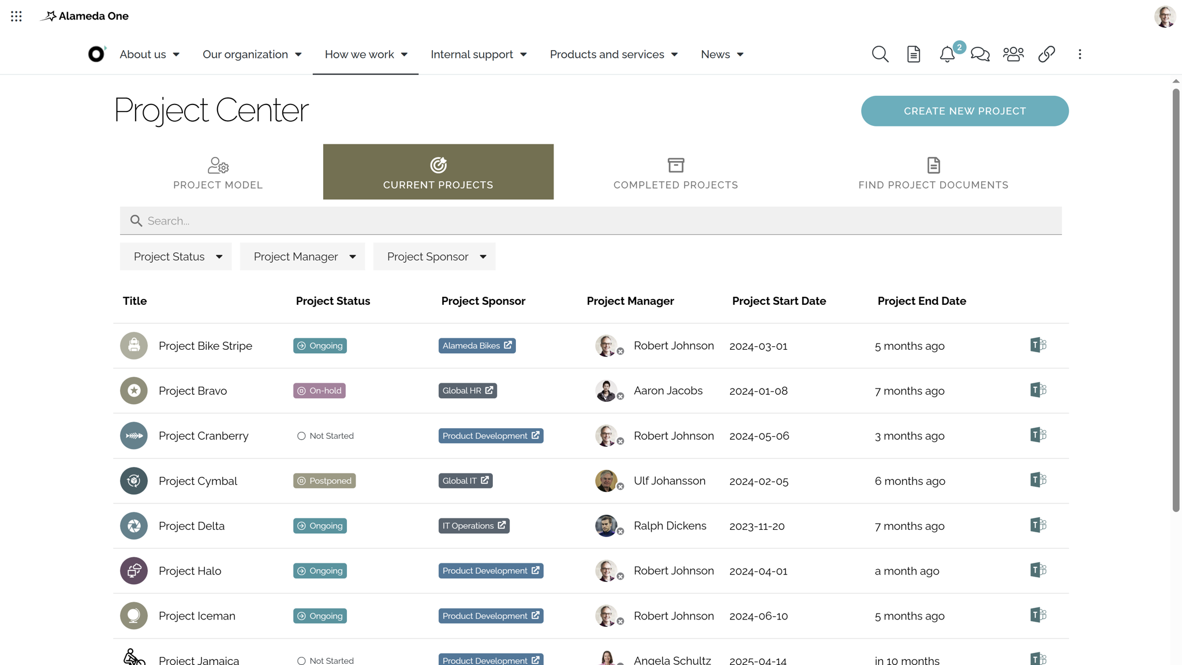Open the Project Delta title link

192,526
